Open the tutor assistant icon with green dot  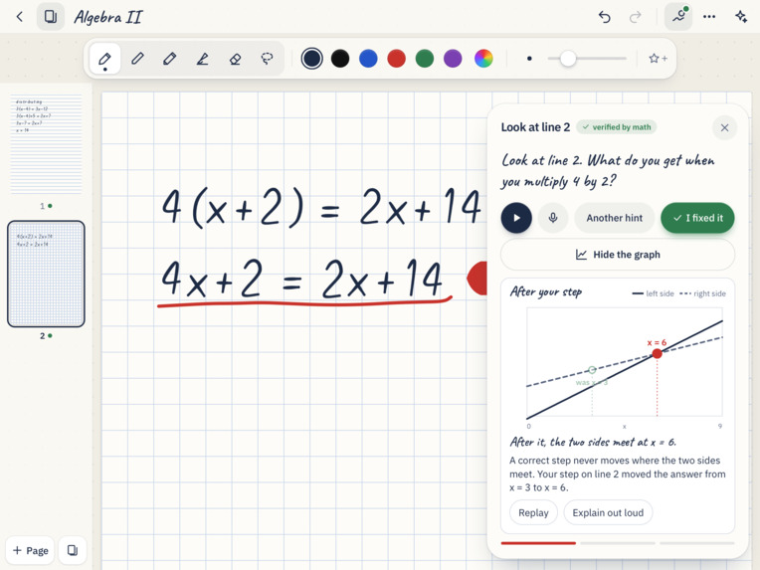point(678,17)
